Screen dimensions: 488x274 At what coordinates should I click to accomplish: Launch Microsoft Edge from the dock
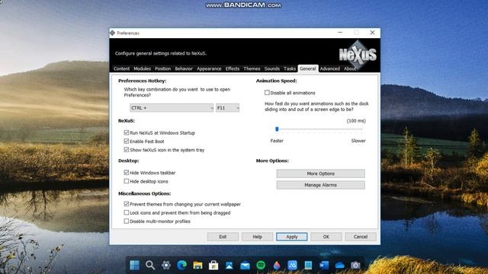[181, 265]
